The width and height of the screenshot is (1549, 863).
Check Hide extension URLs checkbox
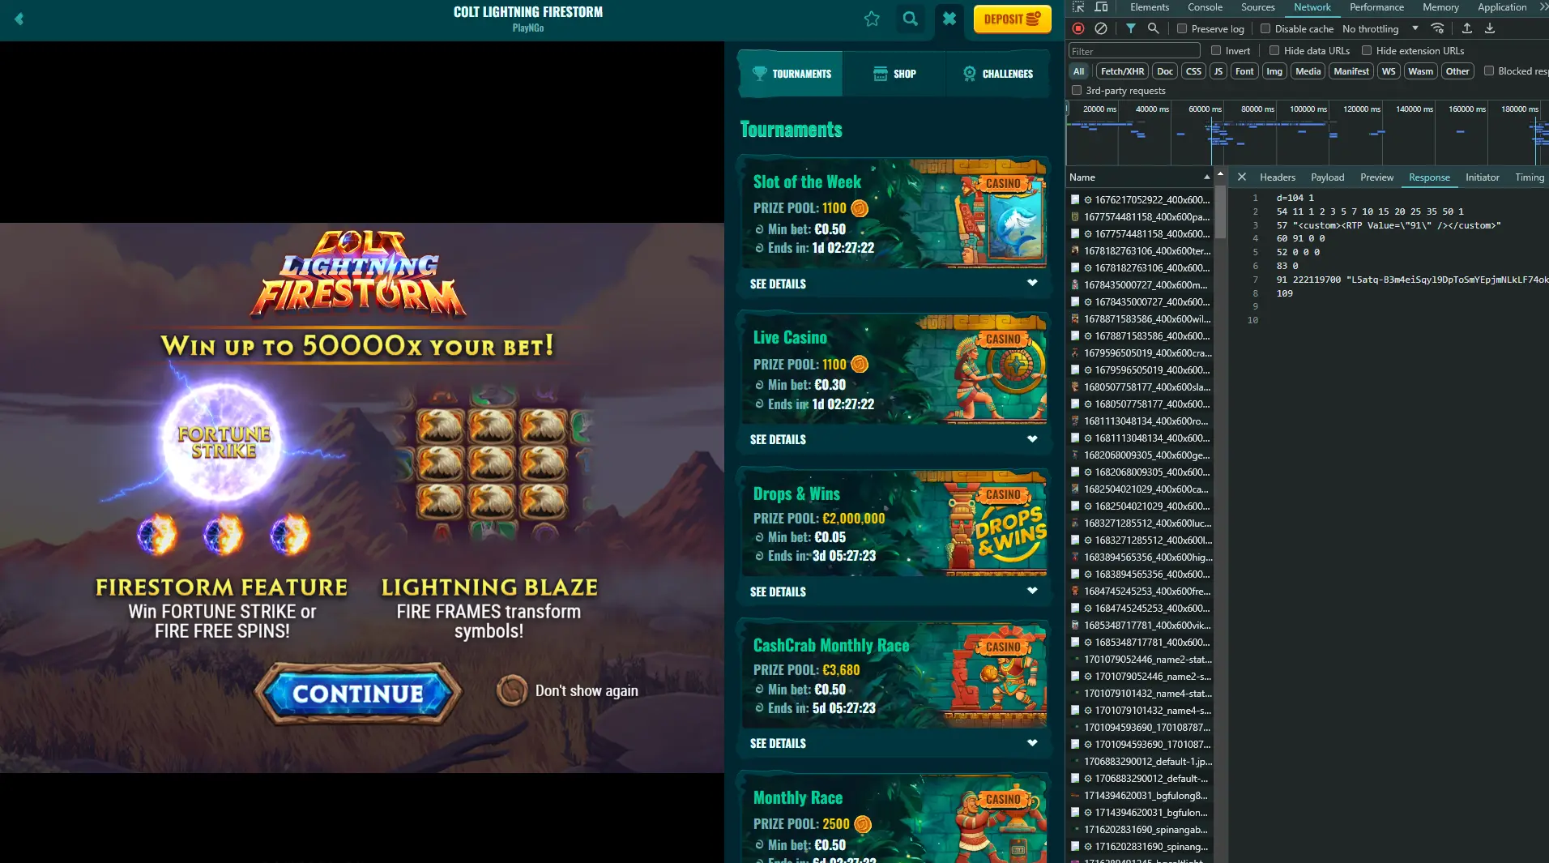point(1367,50)
